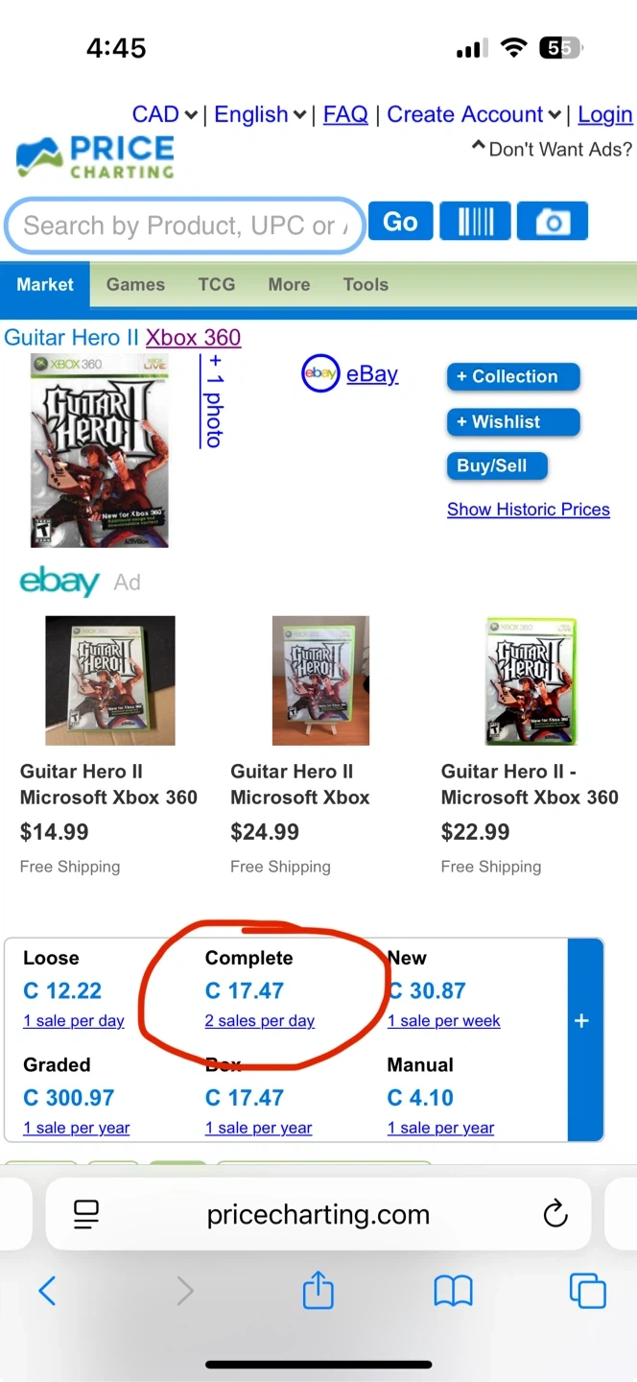Switch to the Games tab

click(135, 285)
